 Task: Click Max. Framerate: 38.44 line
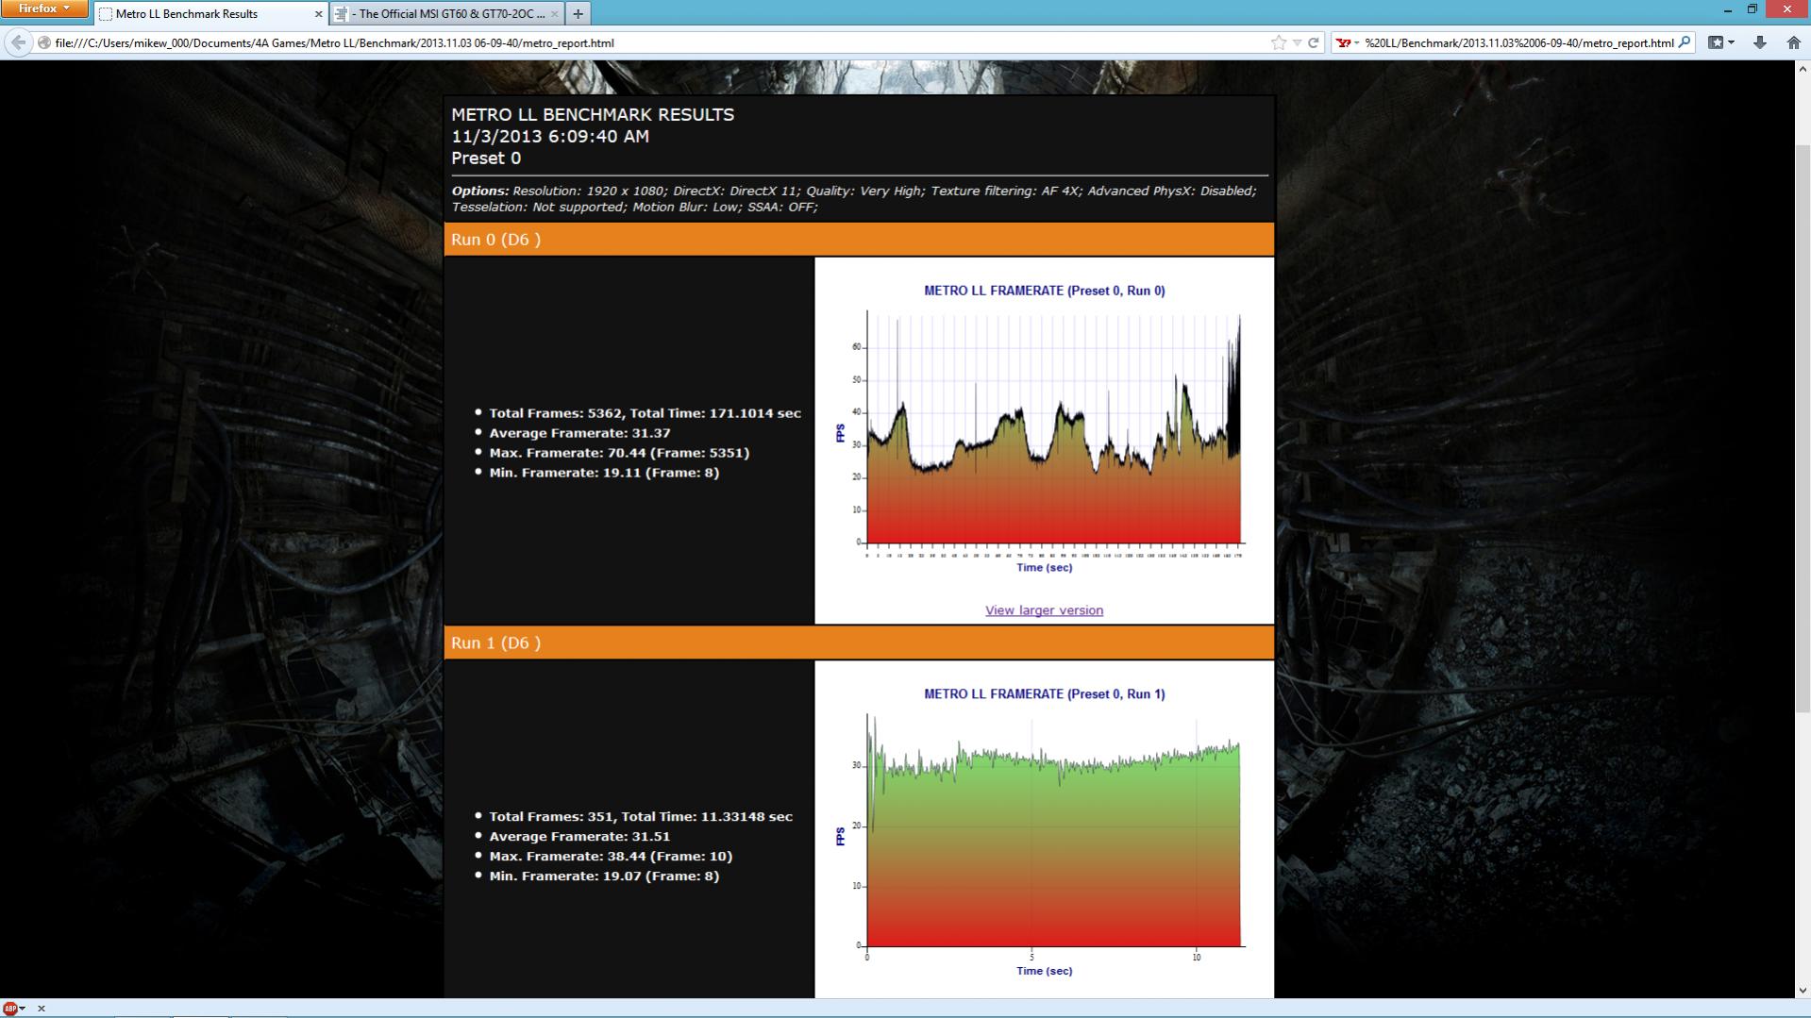tap(611, 857)
